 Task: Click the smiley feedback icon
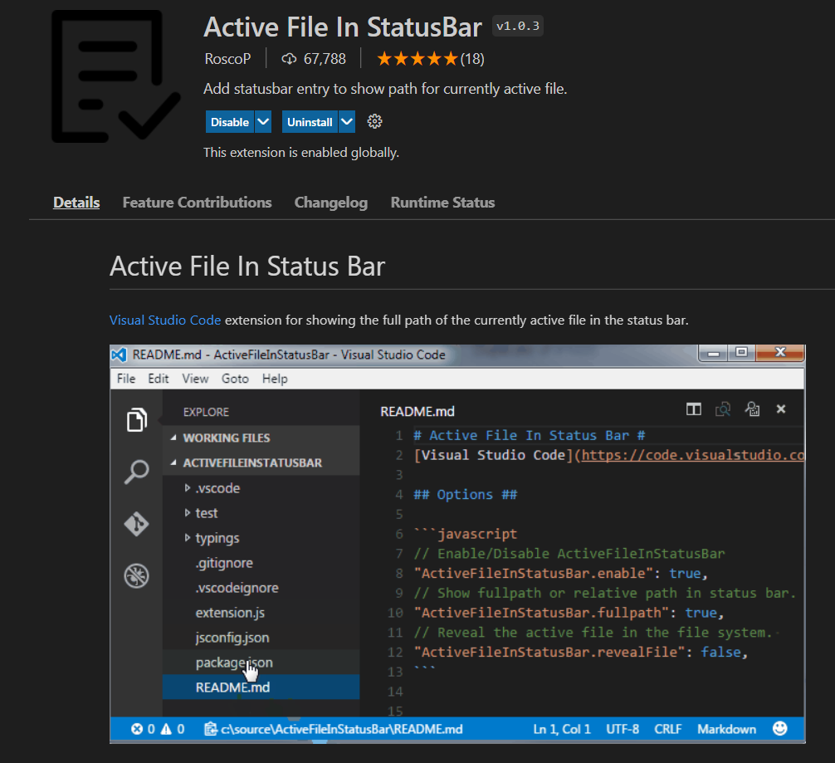[780, 728]
